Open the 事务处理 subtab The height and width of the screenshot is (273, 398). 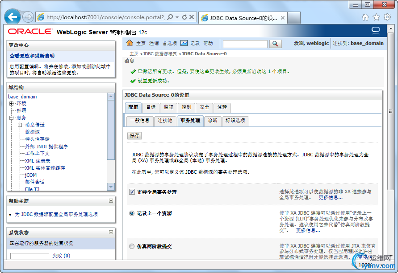190,121
